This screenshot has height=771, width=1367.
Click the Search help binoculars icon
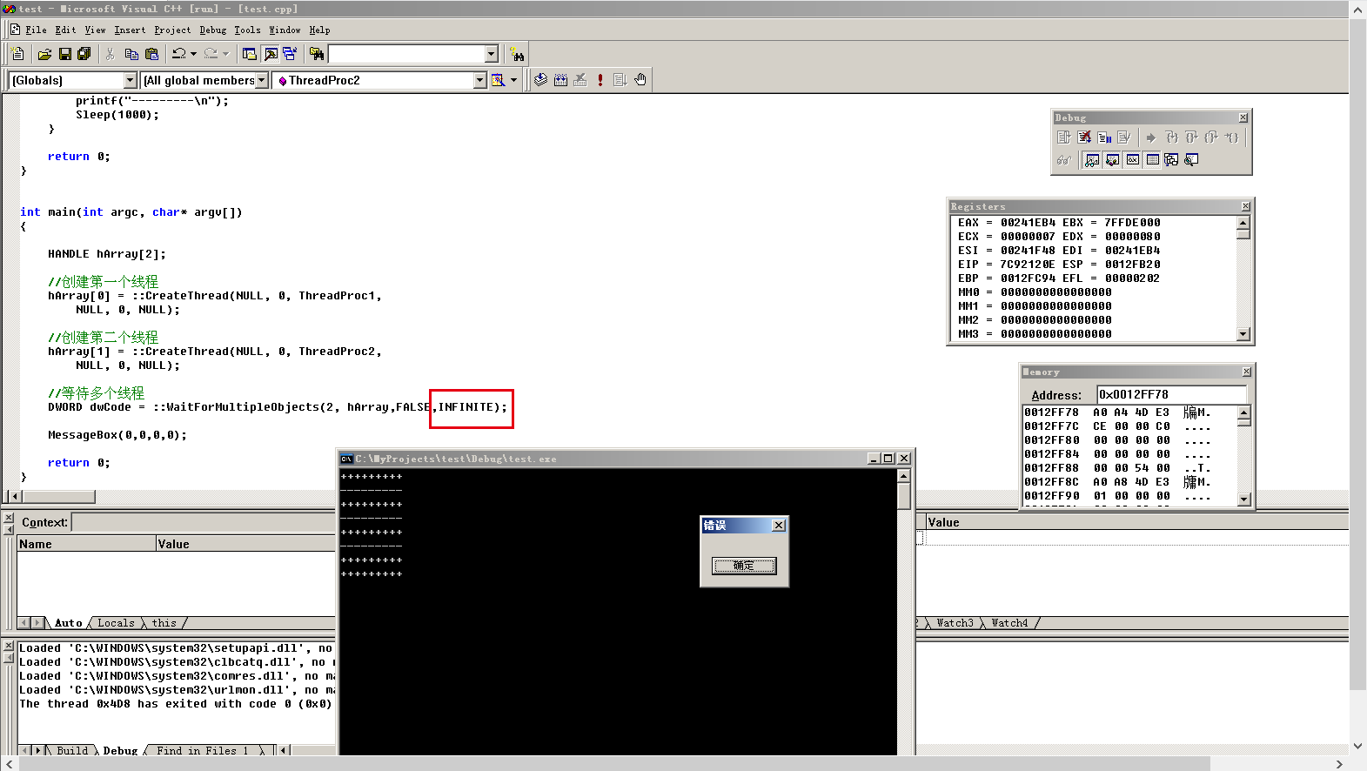[x=518, y=55]
